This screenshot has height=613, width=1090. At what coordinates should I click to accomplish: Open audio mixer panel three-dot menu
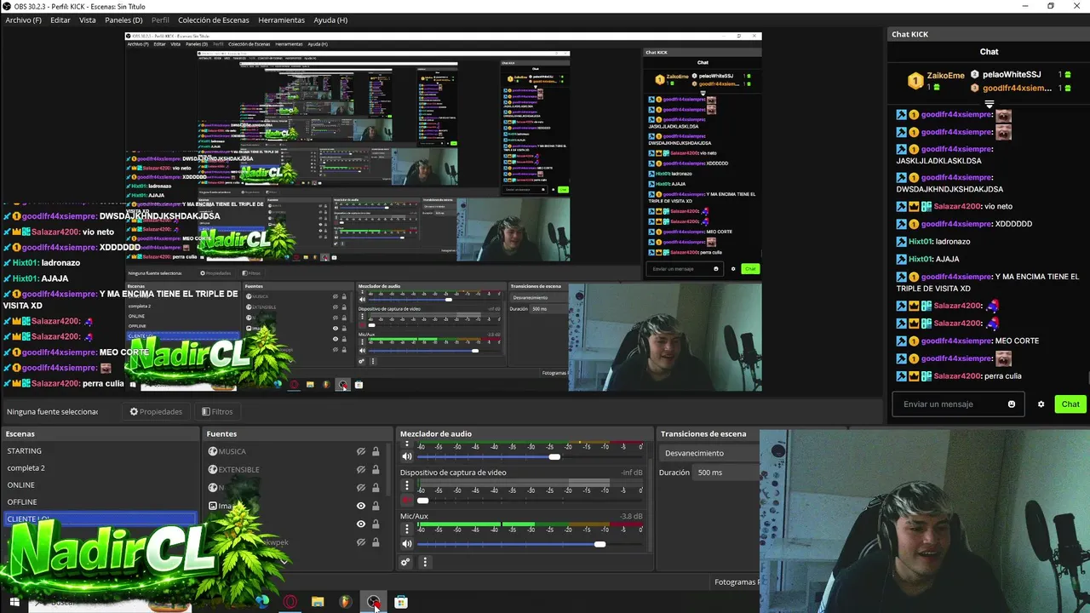[425, 562]
